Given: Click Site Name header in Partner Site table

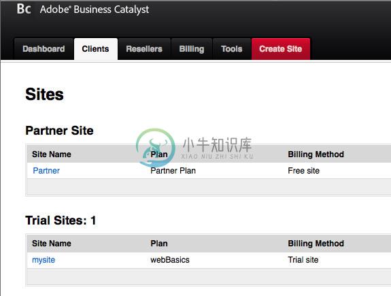Looking at the screenshot, I should click(52, 154).
